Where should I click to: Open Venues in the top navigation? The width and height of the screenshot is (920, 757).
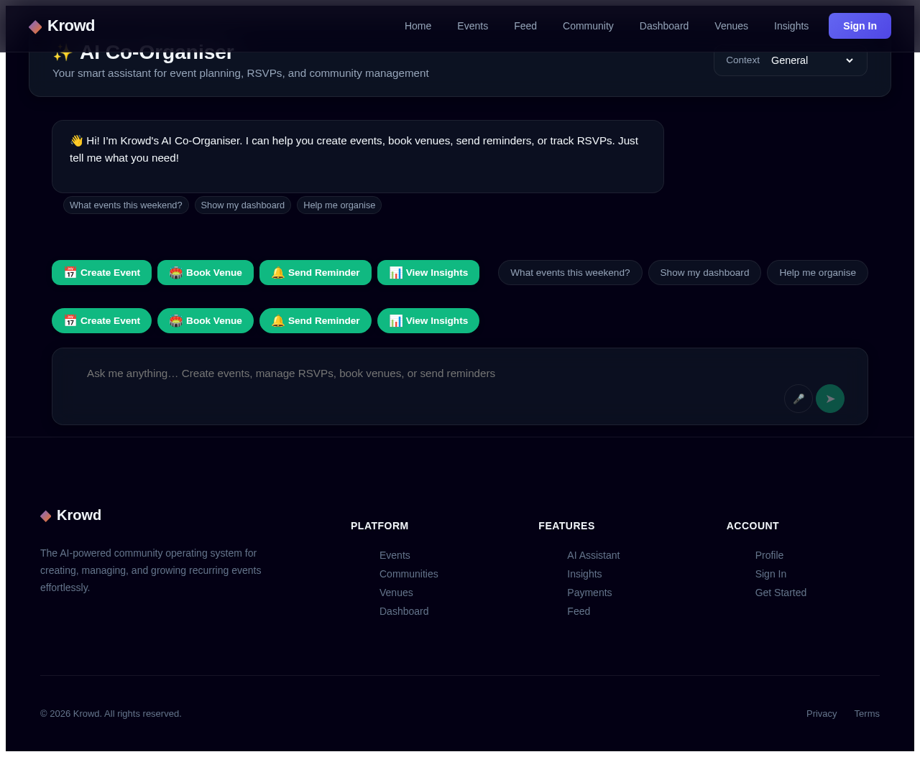click(x=731, y=26)
